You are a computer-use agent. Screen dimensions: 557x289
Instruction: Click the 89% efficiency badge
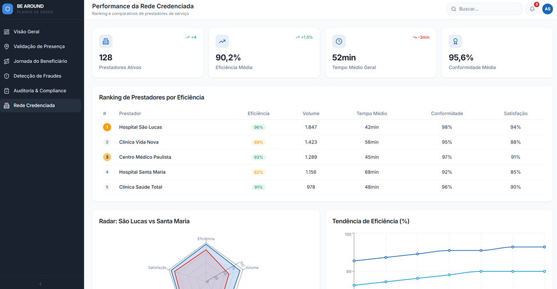[258, 142]
